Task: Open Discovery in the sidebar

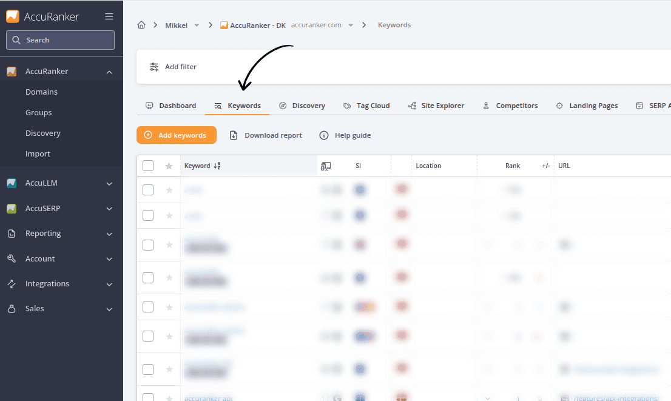Action: [x=43, y=133]
